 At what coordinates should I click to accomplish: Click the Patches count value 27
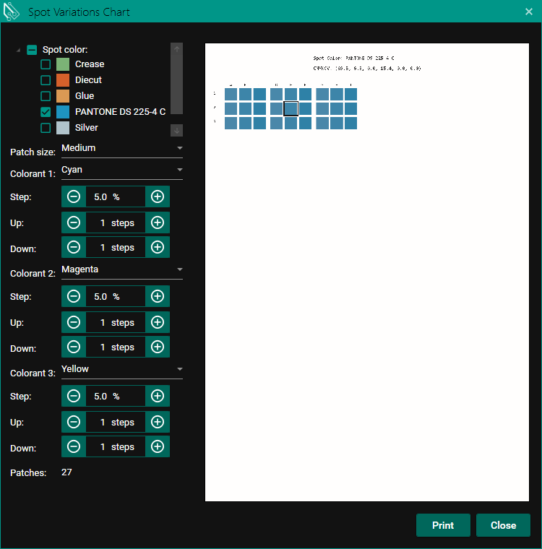pyautogui.click(x=66, y=472)
